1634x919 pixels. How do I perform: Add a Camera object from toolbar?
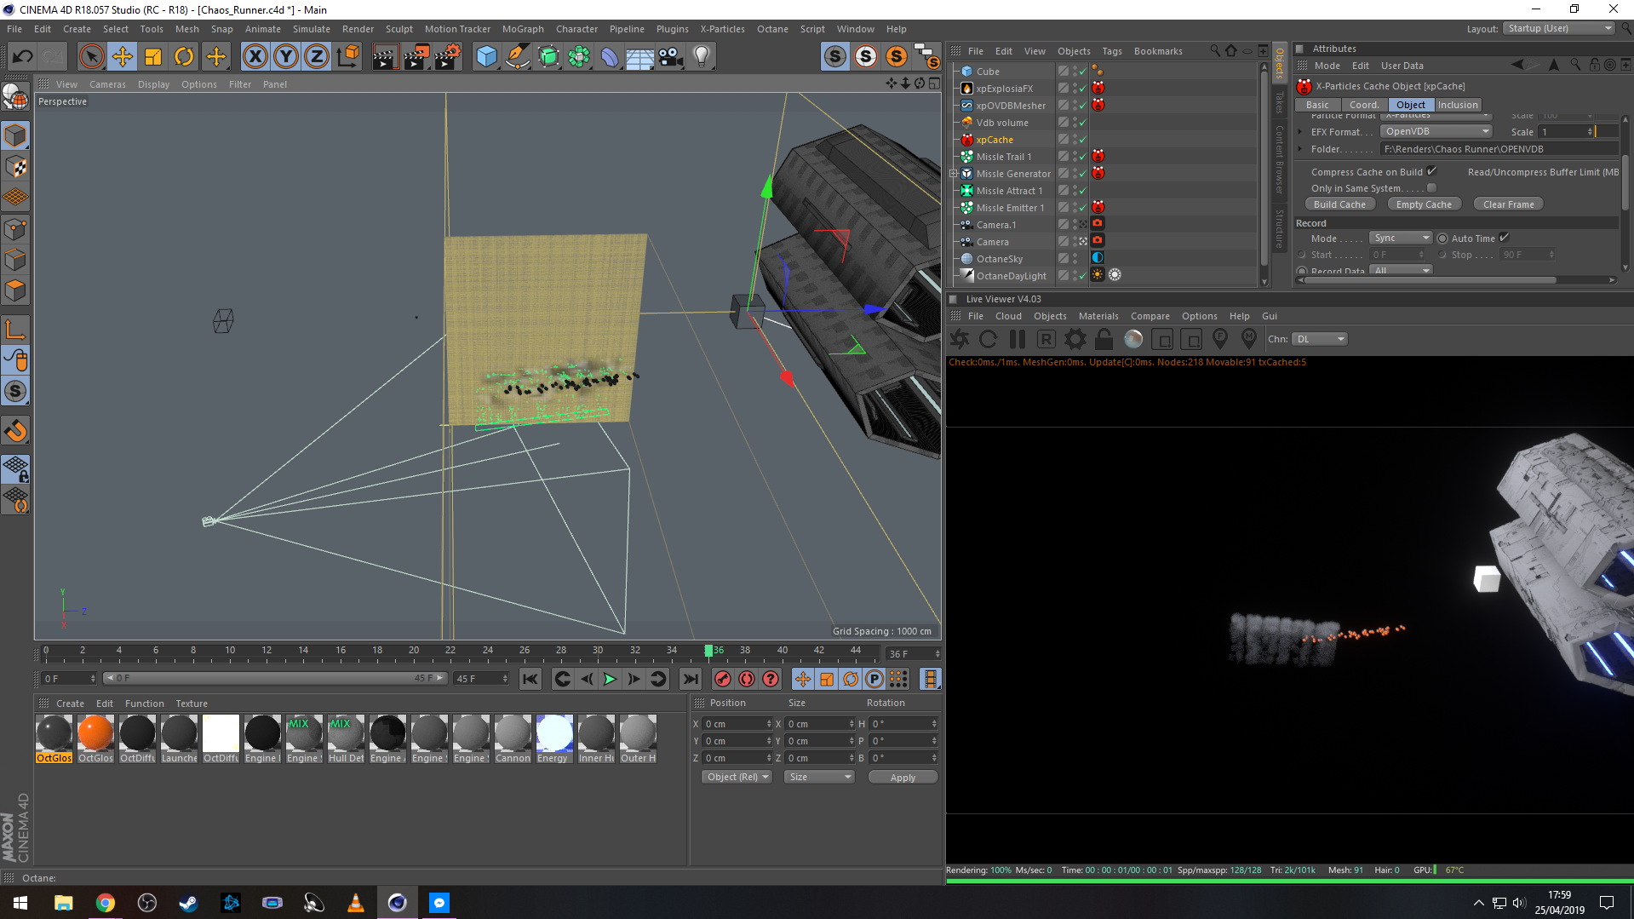[x=671, y=57]
